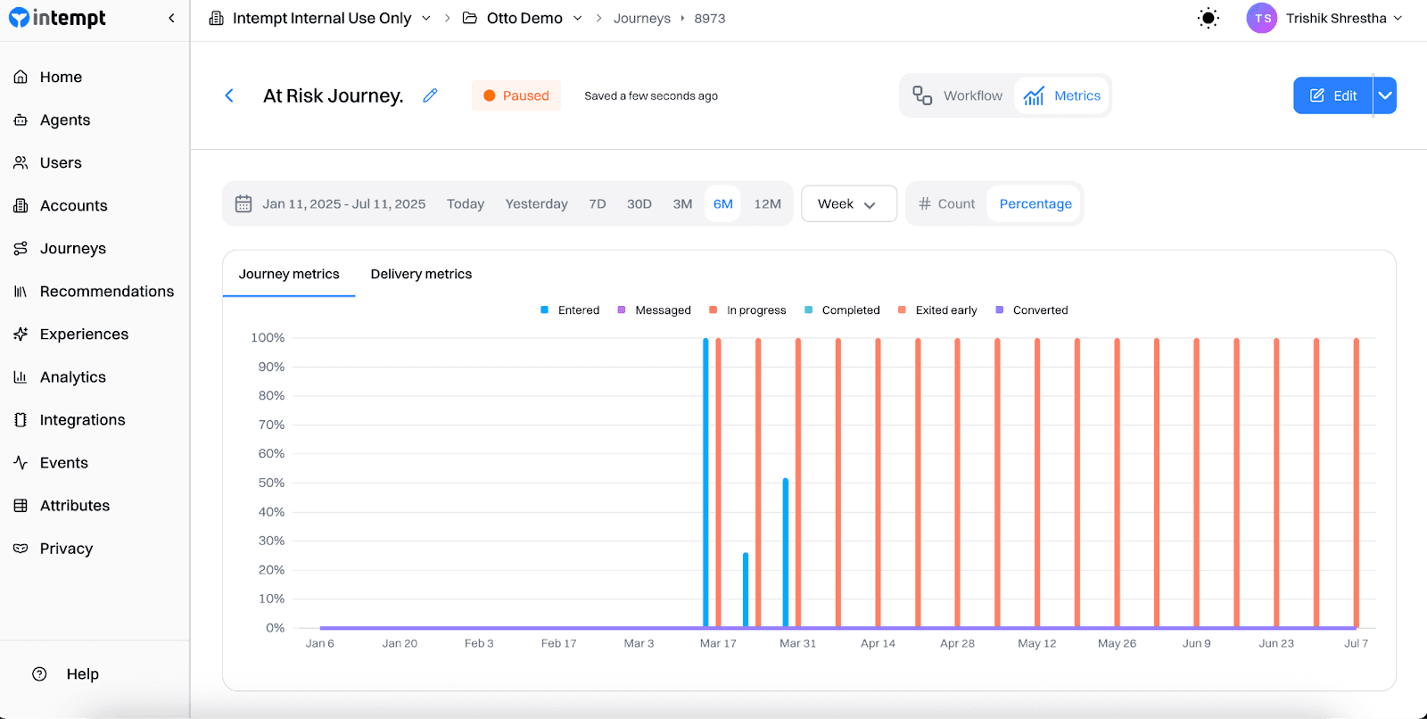This screenshot has height=719, width=1427.
Task: Open Journeys in the sidebar
Action: click(73, 248)
